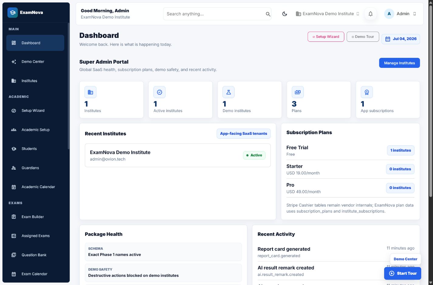Select Exam Calendar in the sidebar
The width and height of the screenshot is (433, 285).
tap(35, 274)
